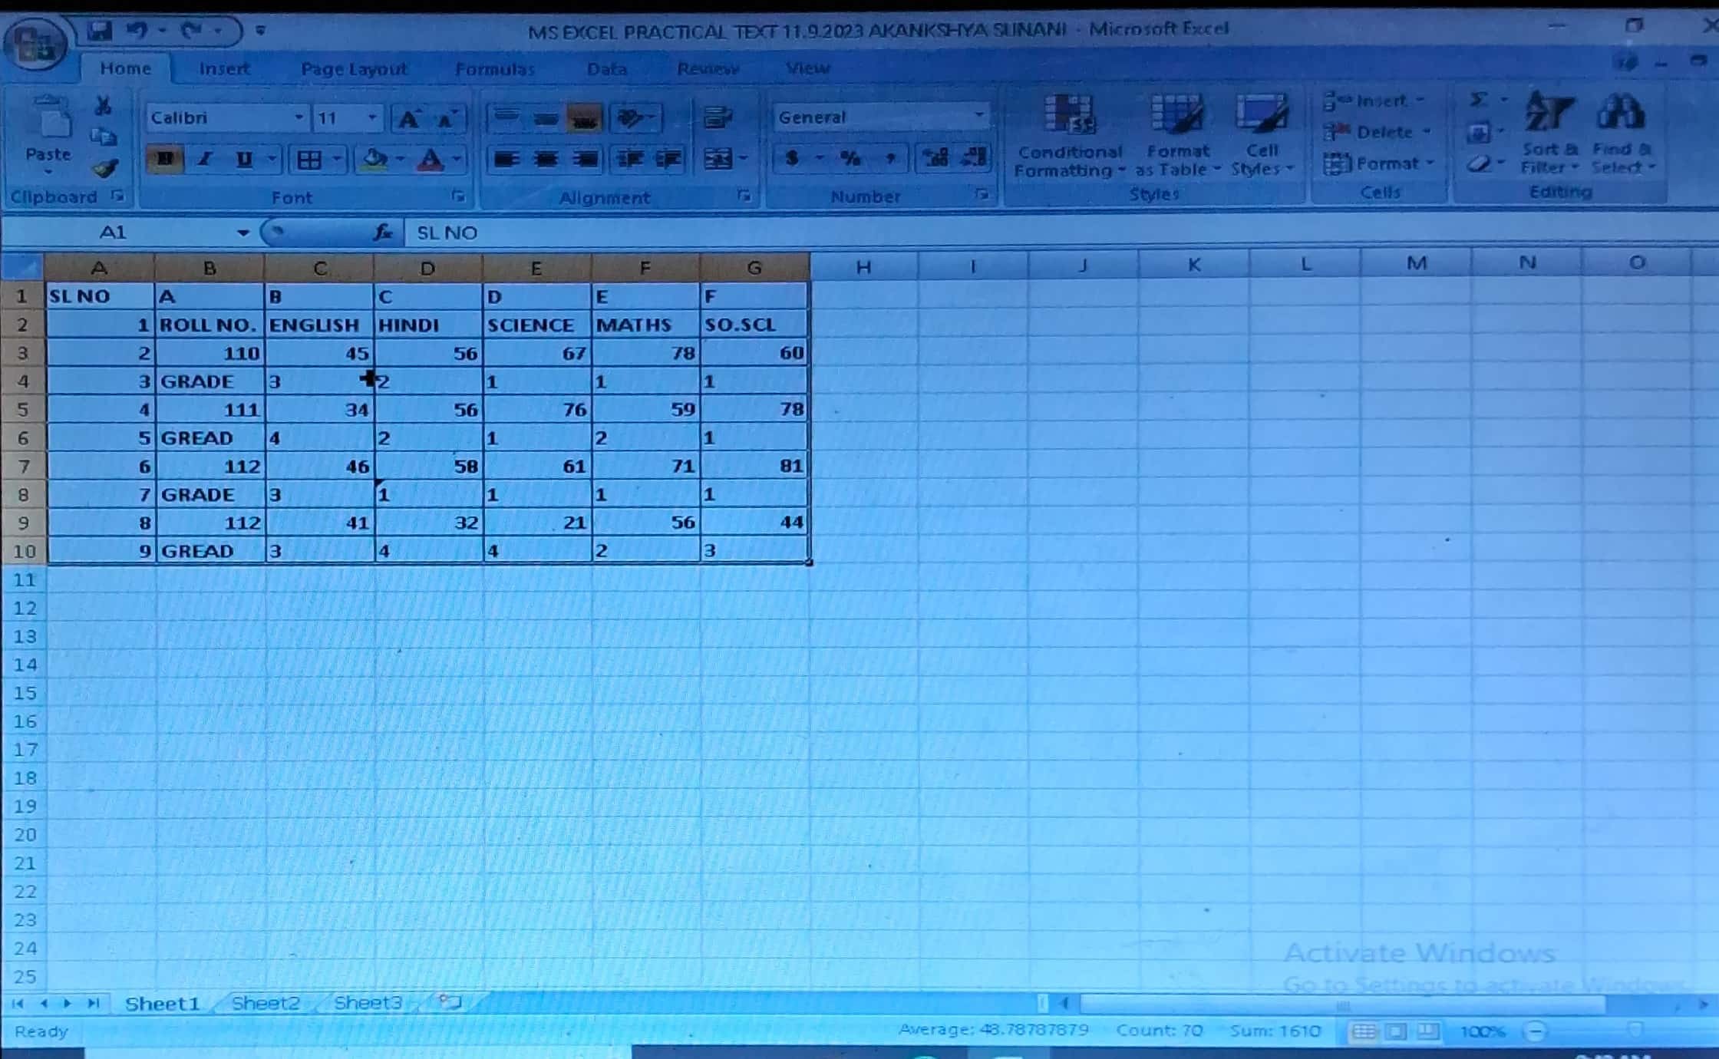Viewport: 1719px width, 1059px height.
Task: Expand the General number format dropdown
Action: [979, 116]
